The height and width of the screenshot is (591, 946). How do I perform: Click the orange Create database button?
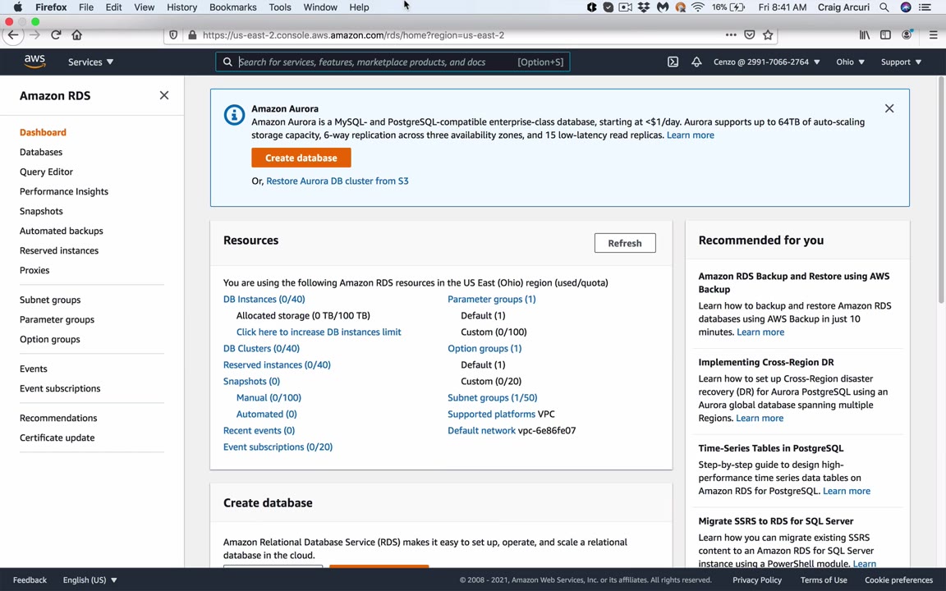[x=301, y=158]
